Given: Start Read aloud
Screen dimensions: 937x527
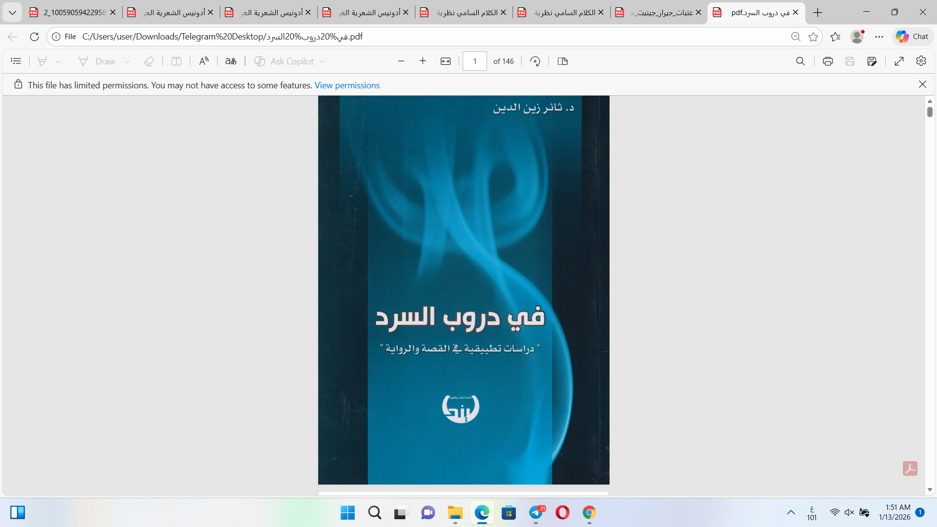Looking at the screenshot, I should pos(204,61).
